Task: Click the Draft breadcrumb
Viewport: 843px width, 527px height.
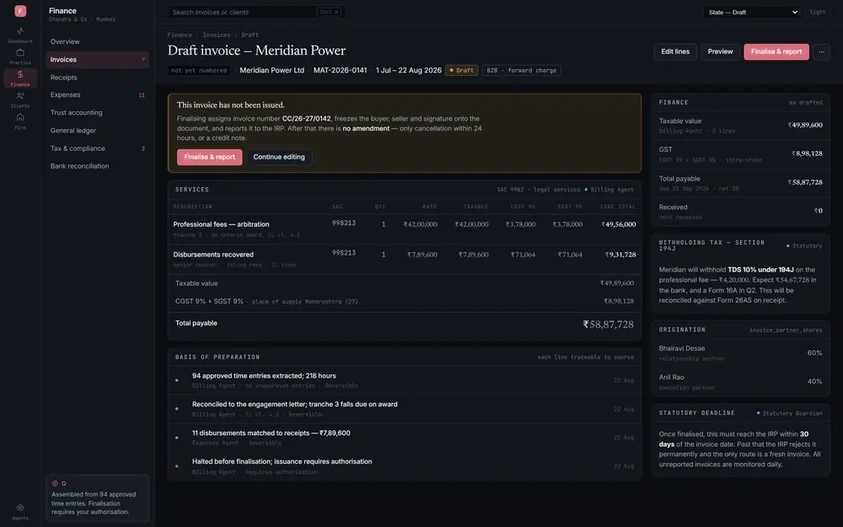Action: click(250, 35)
